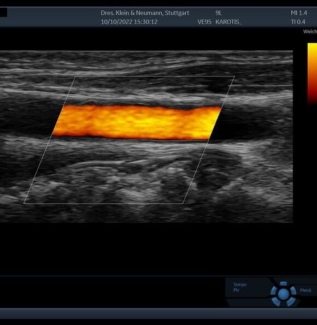Click the TI 0.4 indicator
The height and width of the screenshot is (325, 317).
coord(298,22)
